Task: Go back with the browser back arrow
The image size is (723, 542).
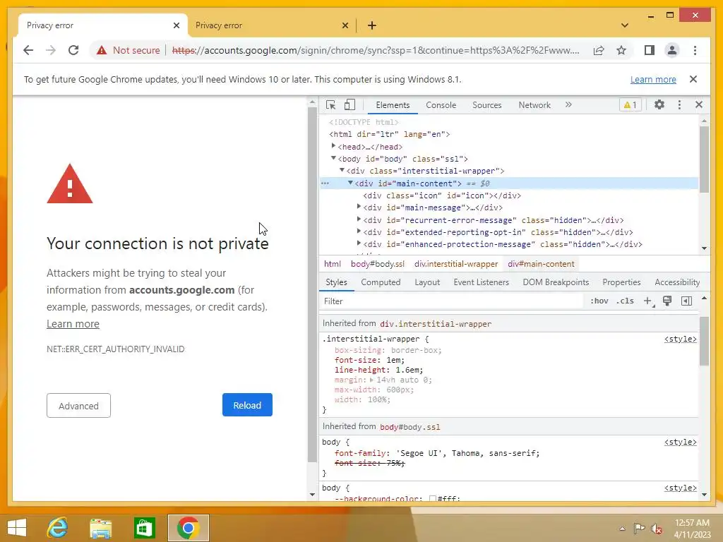Action: (28, 50)
